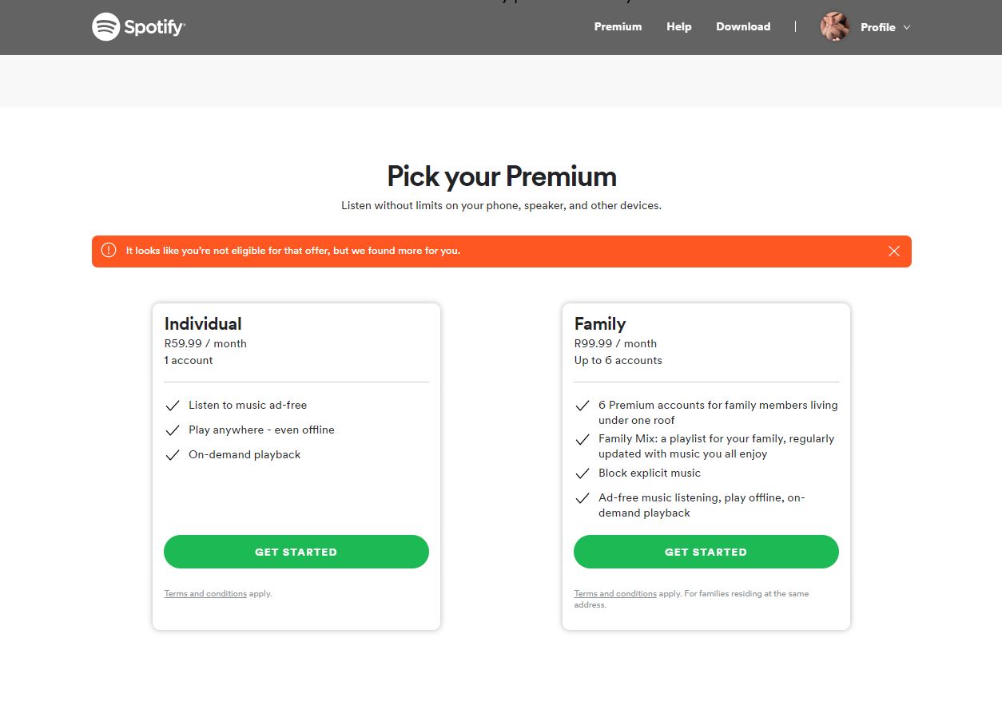Screen dimensions: 1002x705
Task: Click the Family plan heading
Action: pos(600,323)
